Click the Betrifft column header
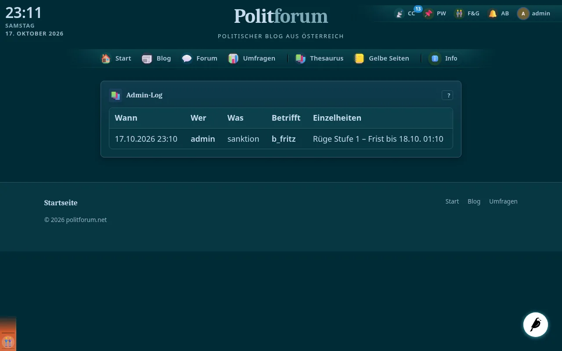The image size is (562, 351). click(x=286, y=118)
